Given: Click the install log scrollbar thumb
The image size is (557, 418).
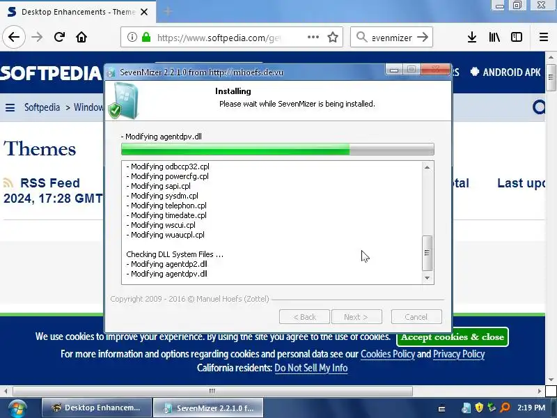Looking at the screenshot, I should 427,253.
